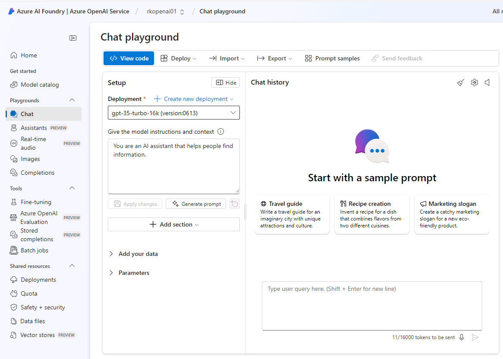Click the user query text box
Image resolution: width=503 pixels, height=359 pixels.
(371, 305)
